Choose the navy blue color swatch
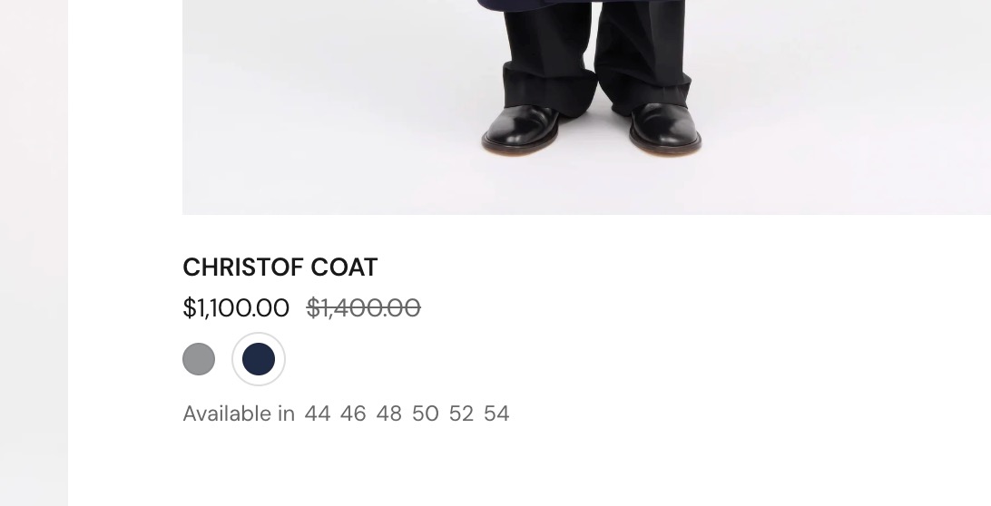 259,359
